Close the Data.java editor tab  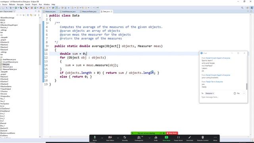(x=112, y=12)
